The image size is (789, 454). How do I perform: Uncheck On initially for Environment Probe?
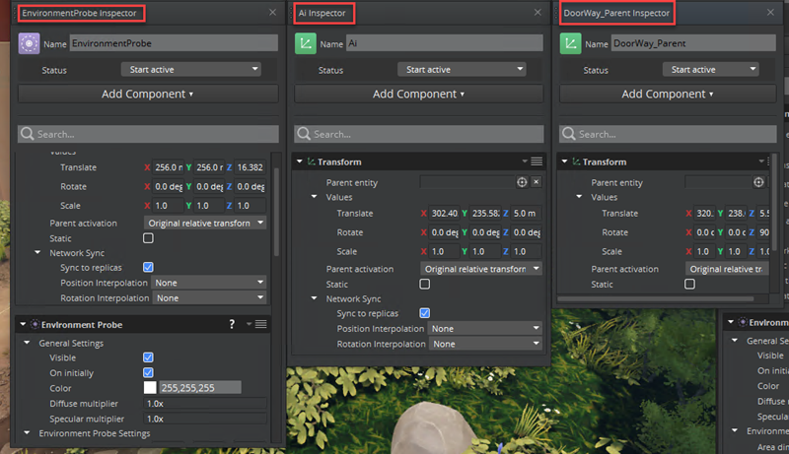(148, 372)
